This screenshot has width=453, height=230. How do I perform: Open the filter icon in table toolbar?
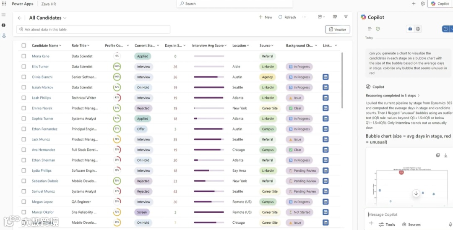346,17
